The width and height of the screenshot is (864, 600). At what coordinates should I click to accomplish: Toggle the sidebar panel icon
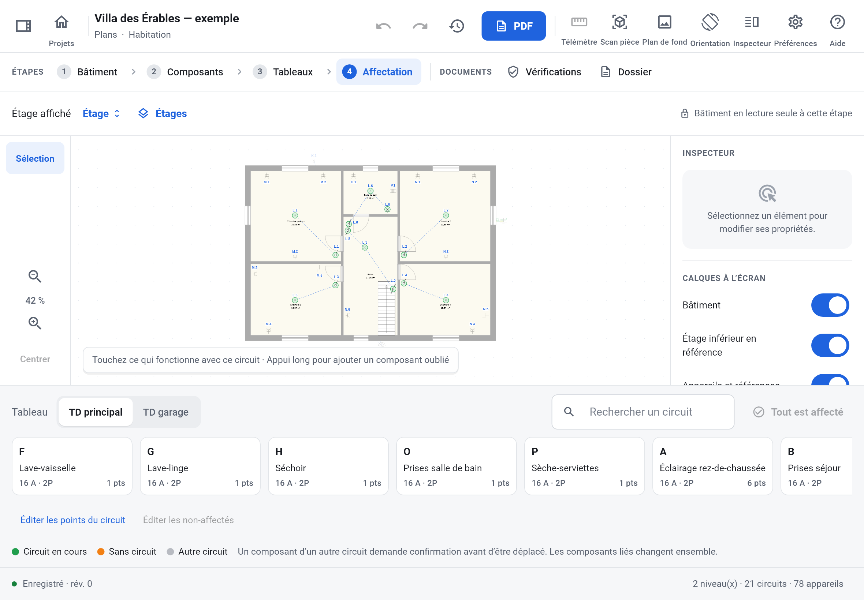point(23,26)
